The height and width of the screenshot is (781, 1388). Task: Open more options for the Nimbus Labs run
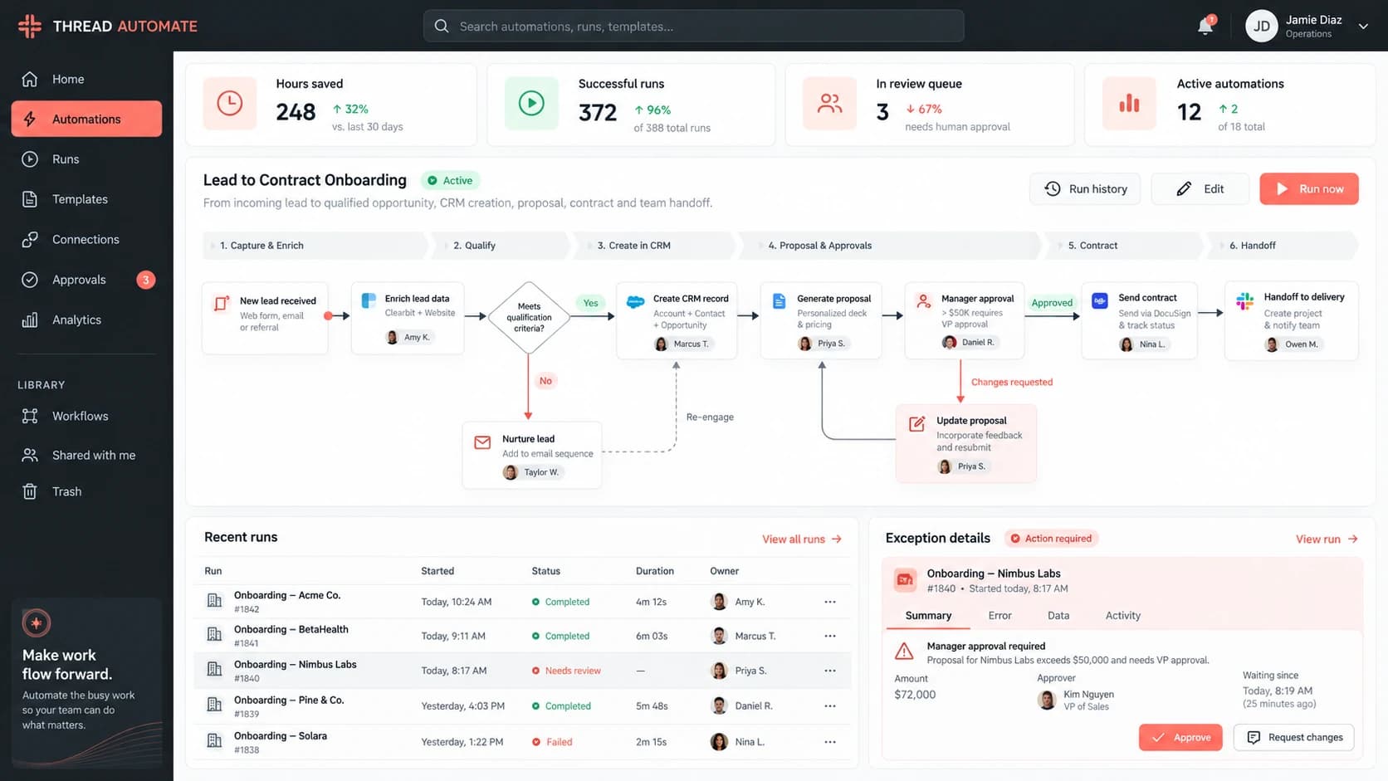830,671
